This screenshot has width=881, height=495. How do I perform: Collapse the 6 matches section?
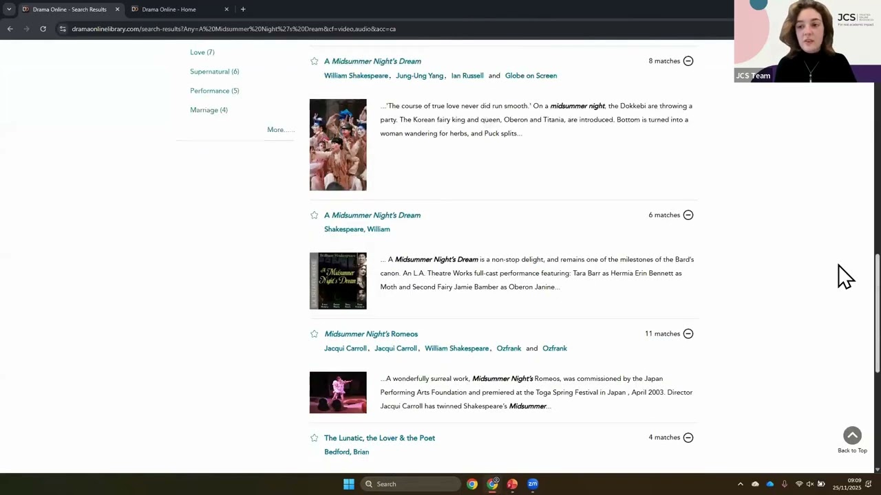688,215
